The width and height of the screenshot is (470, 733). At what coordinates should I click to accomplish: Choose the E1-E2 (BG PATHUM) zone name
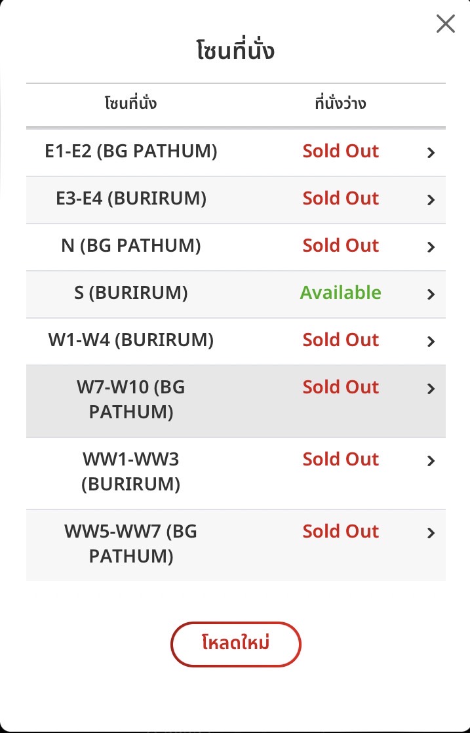point(131,151)
